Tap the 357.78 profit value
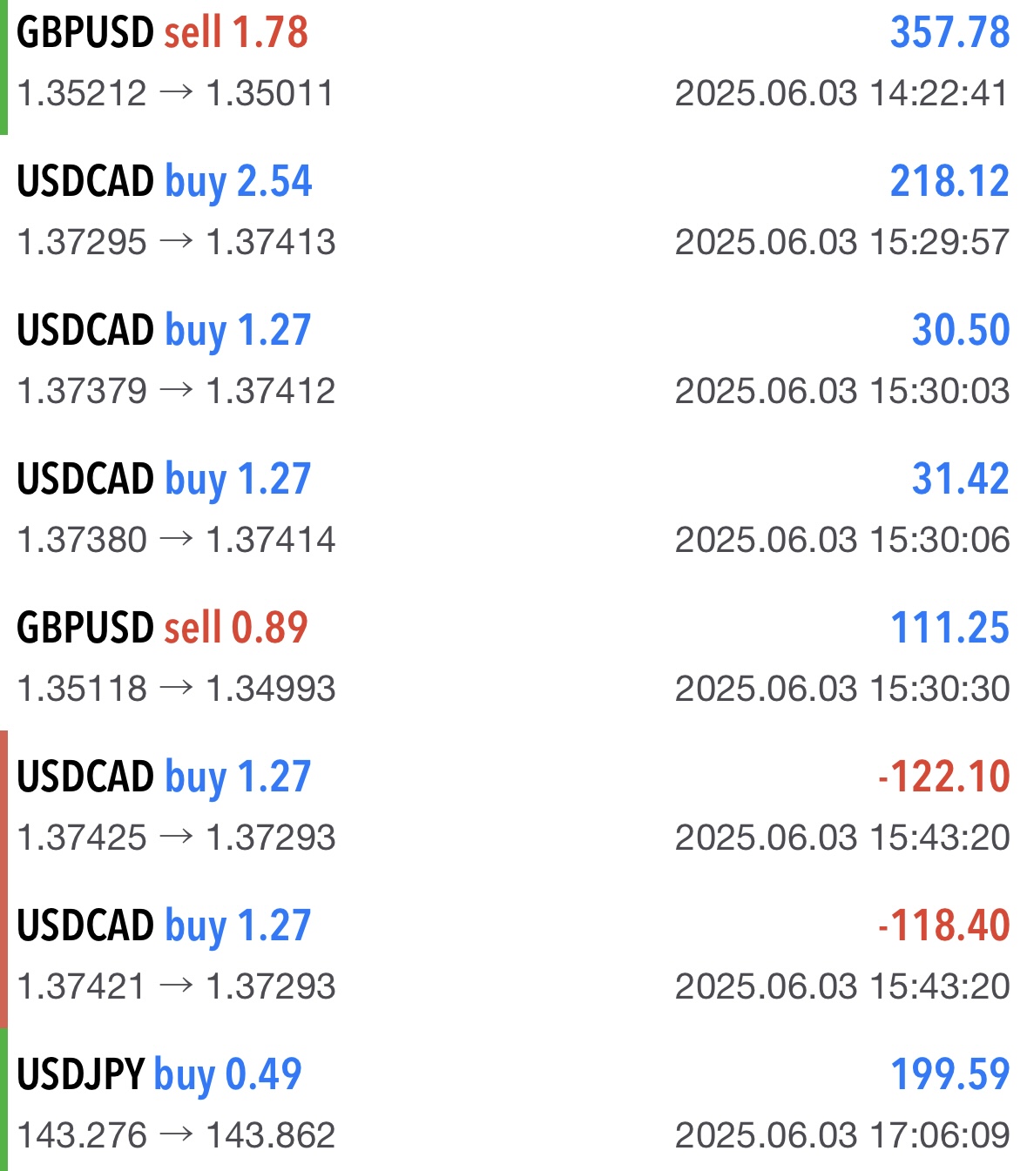1027x1171 pixels. coord(949,32)
